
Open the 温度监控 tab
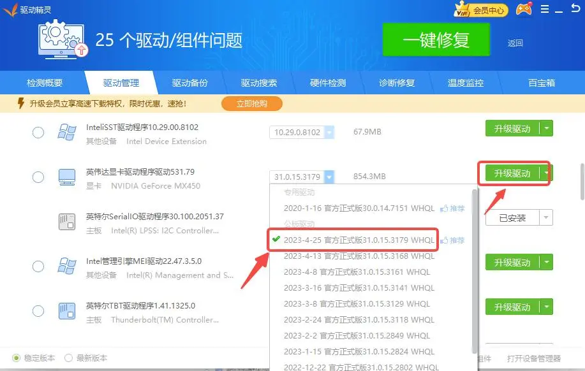[465, 83]
